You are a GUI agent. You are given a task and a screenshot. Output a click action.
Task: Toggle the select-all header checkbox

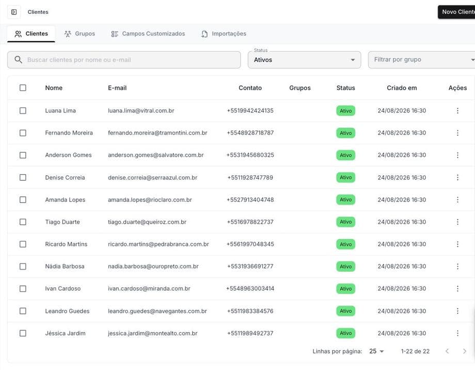tap(23, 88)
